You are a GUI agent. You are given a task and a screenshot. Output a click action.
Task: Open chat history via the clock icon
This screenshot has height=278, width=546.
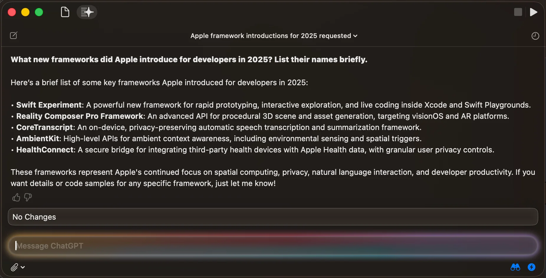tap(535, 36)
